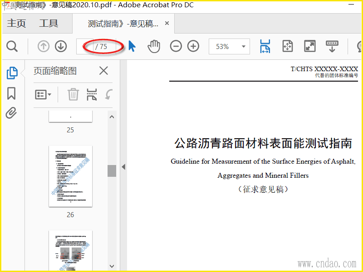Delete selected pages trash icon
Image resolution: width=363 pixels, height=272 pixels.
(x=73, y=94)
